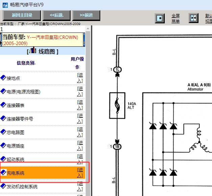The image size is (212, 196).
Task: Select the 总电路图 entry
Action: point(16,133)
